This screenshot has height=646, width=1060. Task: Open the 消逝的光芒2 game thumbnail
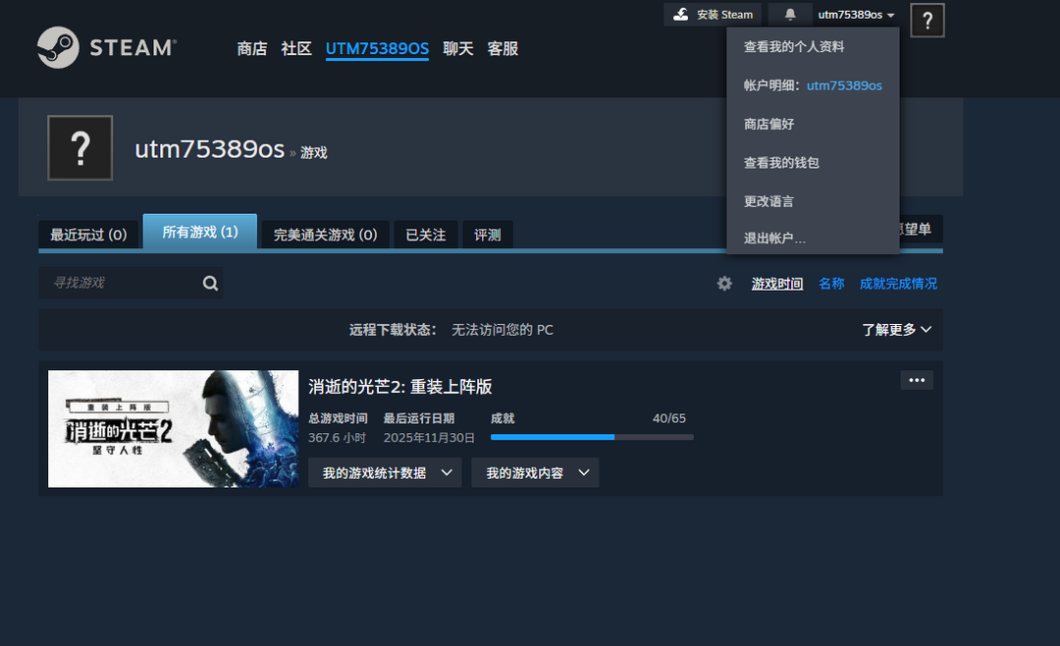[x=173, y=429]
